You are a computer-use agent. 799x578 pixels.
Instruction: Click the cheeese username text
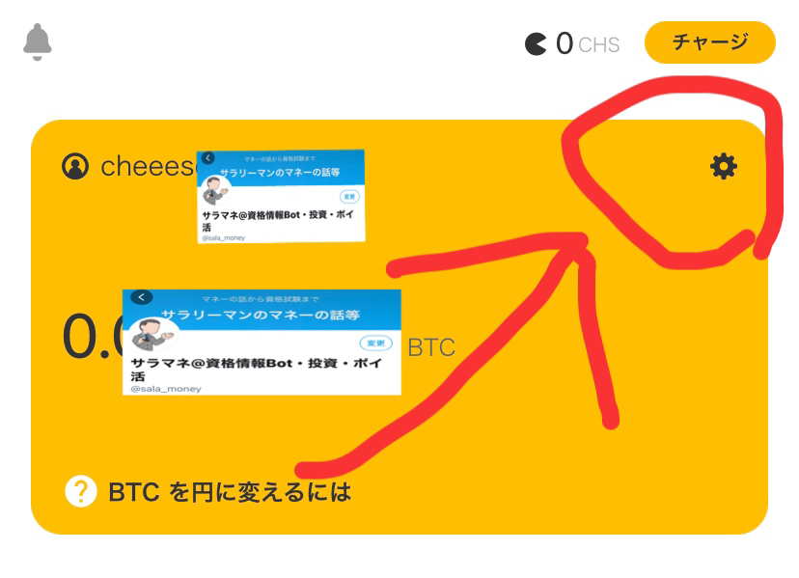(x=149, y=166)
